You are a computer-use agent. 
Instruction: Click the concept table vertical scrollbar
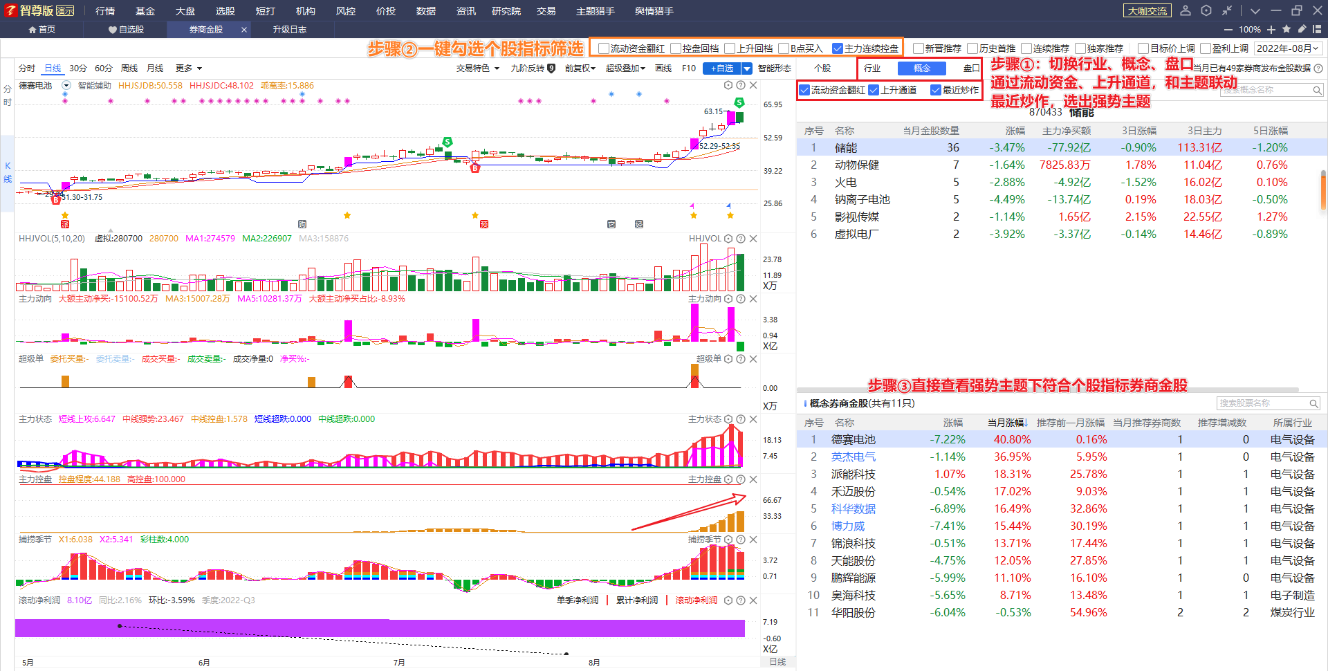pyautogui.click(x=1323, y=190)
